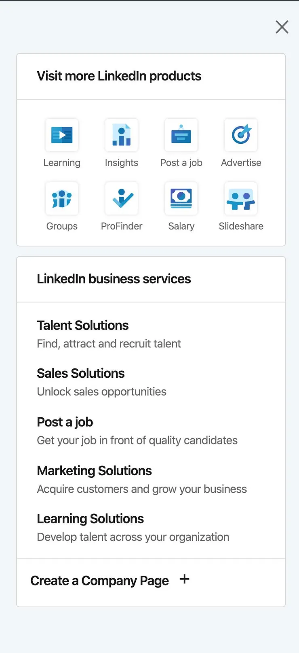Go to Sales Solutions

pos(81,373)
